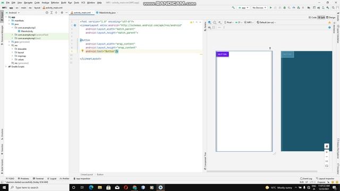
Task: Click the pan hand icon in preview
Action: click(x=327, y=146)
